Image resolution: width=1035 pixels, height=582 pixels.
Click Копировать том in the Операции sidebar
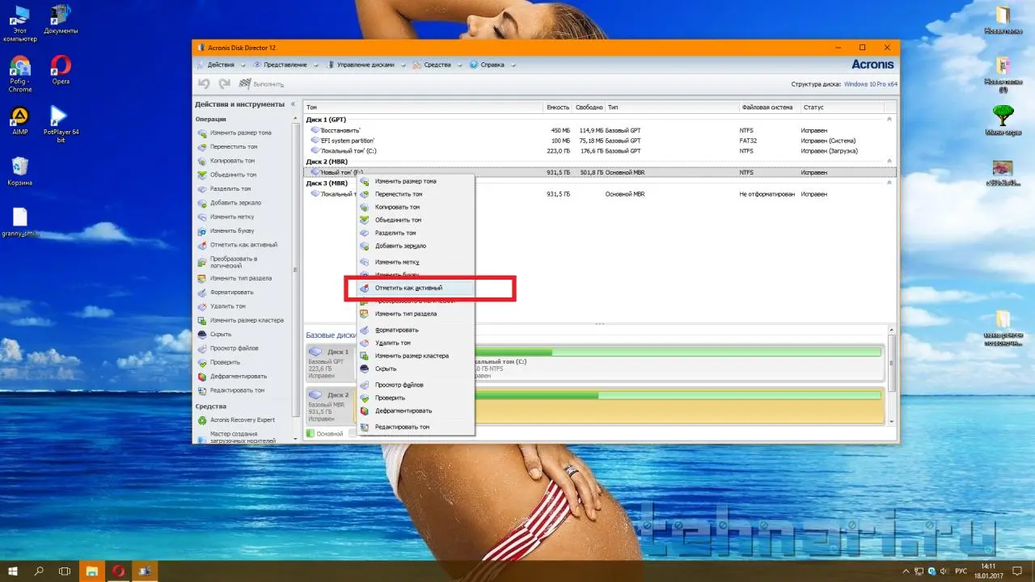pos(226,161)
